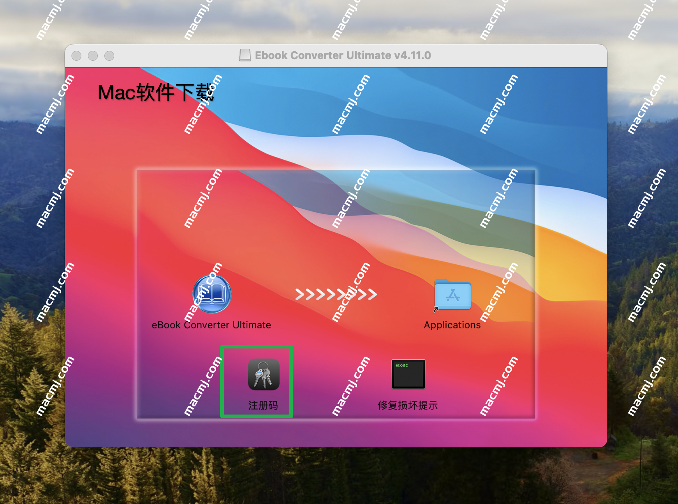Zoom the Ebook Converter Ultimate window
The height and width of the screenshot is (504, 678).
[x=109, y=56]
